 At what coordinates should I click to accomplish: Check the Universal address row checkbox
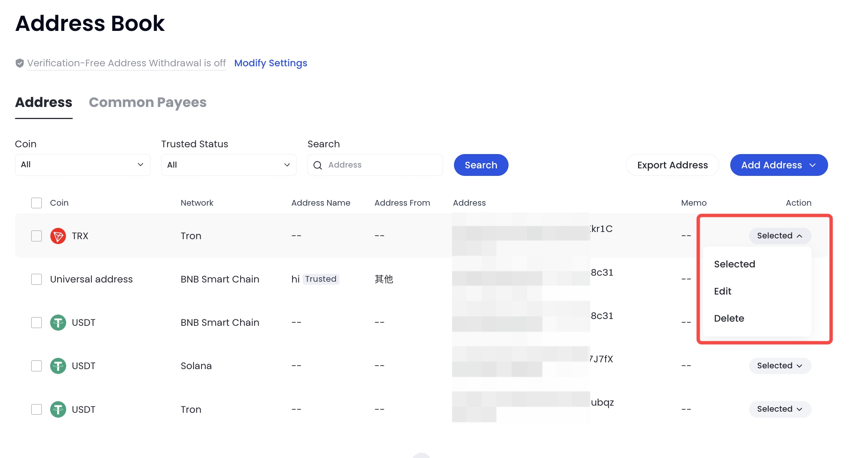point(37,279)
